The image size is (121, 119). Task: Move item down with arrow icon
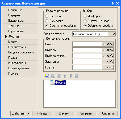pyautogui.click(x=71, y=76)
